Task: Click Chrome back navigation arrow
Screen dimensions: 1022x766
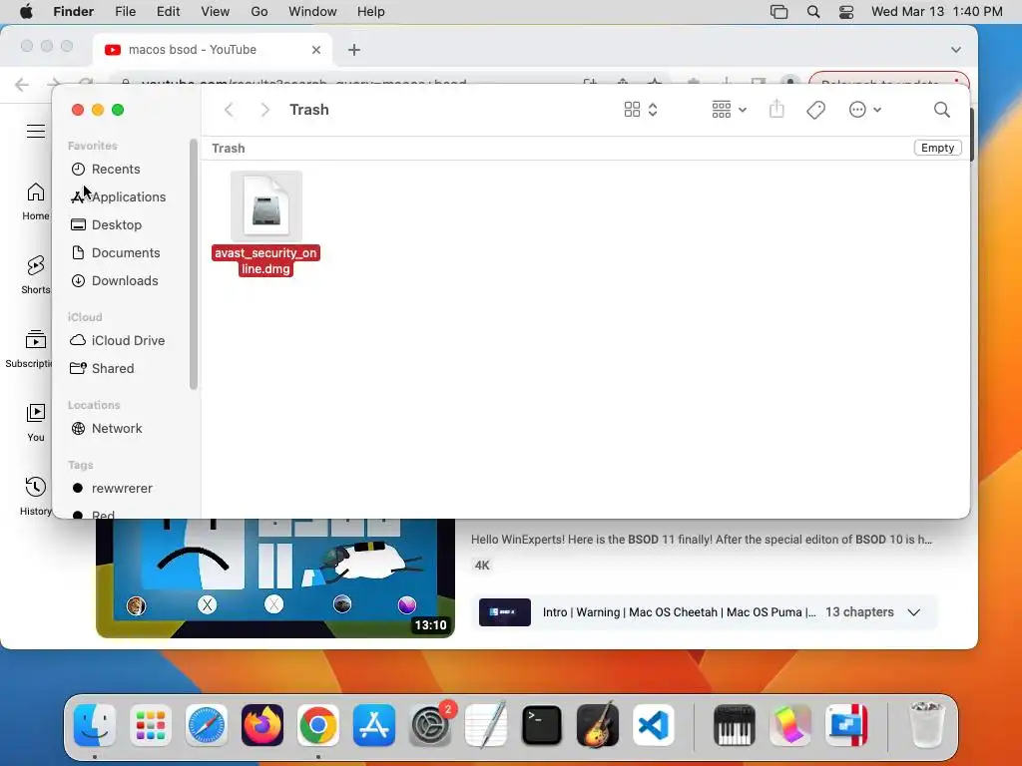Action: [22, 84]
